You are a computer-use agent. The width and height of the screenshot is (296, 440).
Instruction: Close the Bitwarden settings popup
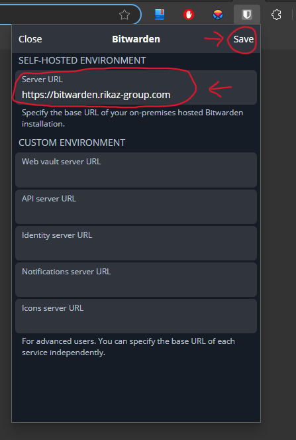[x=30, y=39]
